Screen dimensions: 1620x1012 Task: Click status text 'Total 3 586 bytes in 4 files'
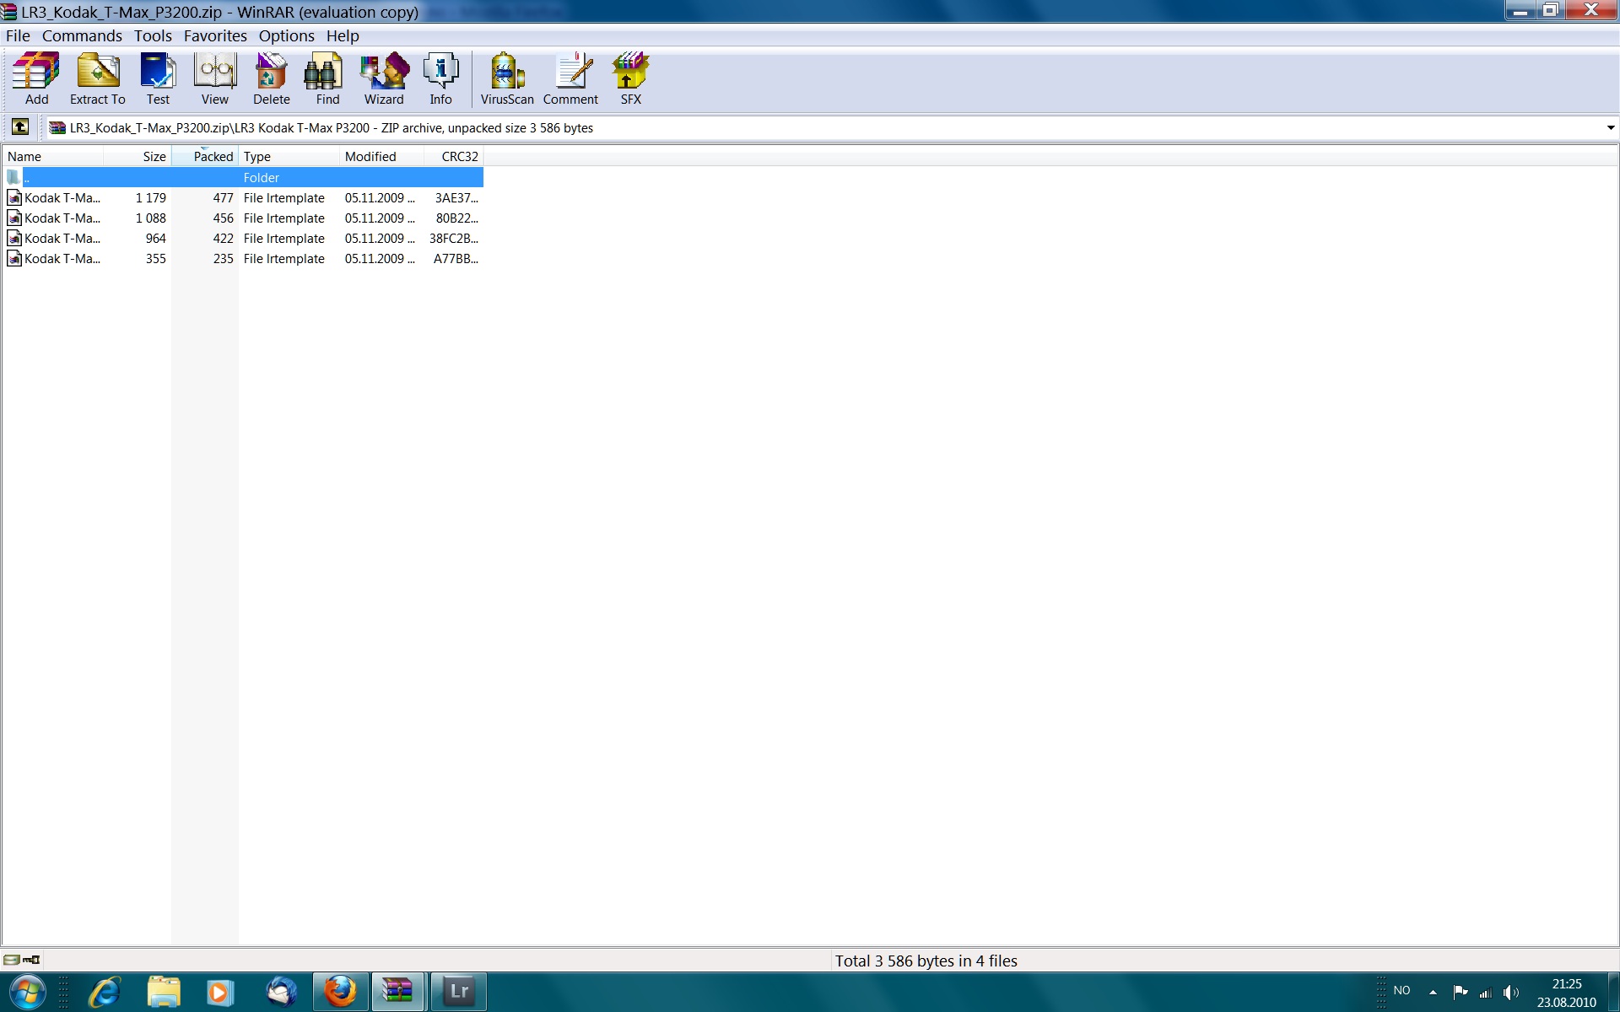coord(926,961)
